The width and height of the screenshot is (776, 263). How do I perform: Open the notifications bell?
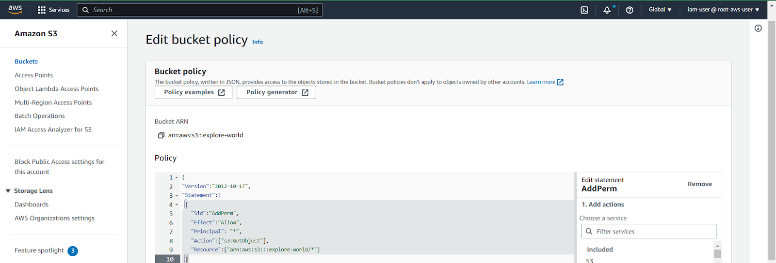tap(607, 10)
